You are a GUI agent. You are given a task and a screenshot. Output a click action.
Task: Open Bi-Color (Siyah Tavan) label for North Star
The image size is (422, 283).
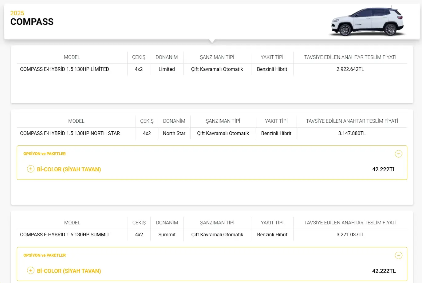pyautogui.click(x=69, y=169)
